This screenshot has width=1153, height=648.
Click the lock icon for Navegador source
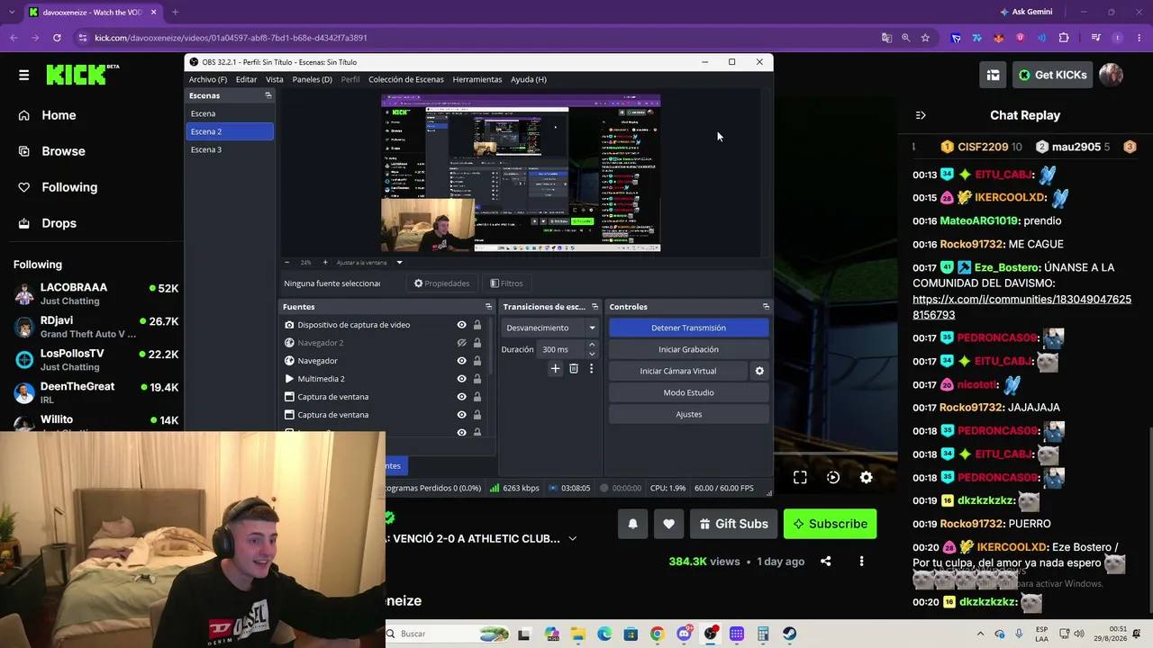pos(477,361)
